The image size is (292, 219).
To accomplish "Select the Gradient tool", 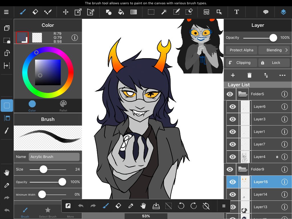I will [x=133, y=12].
